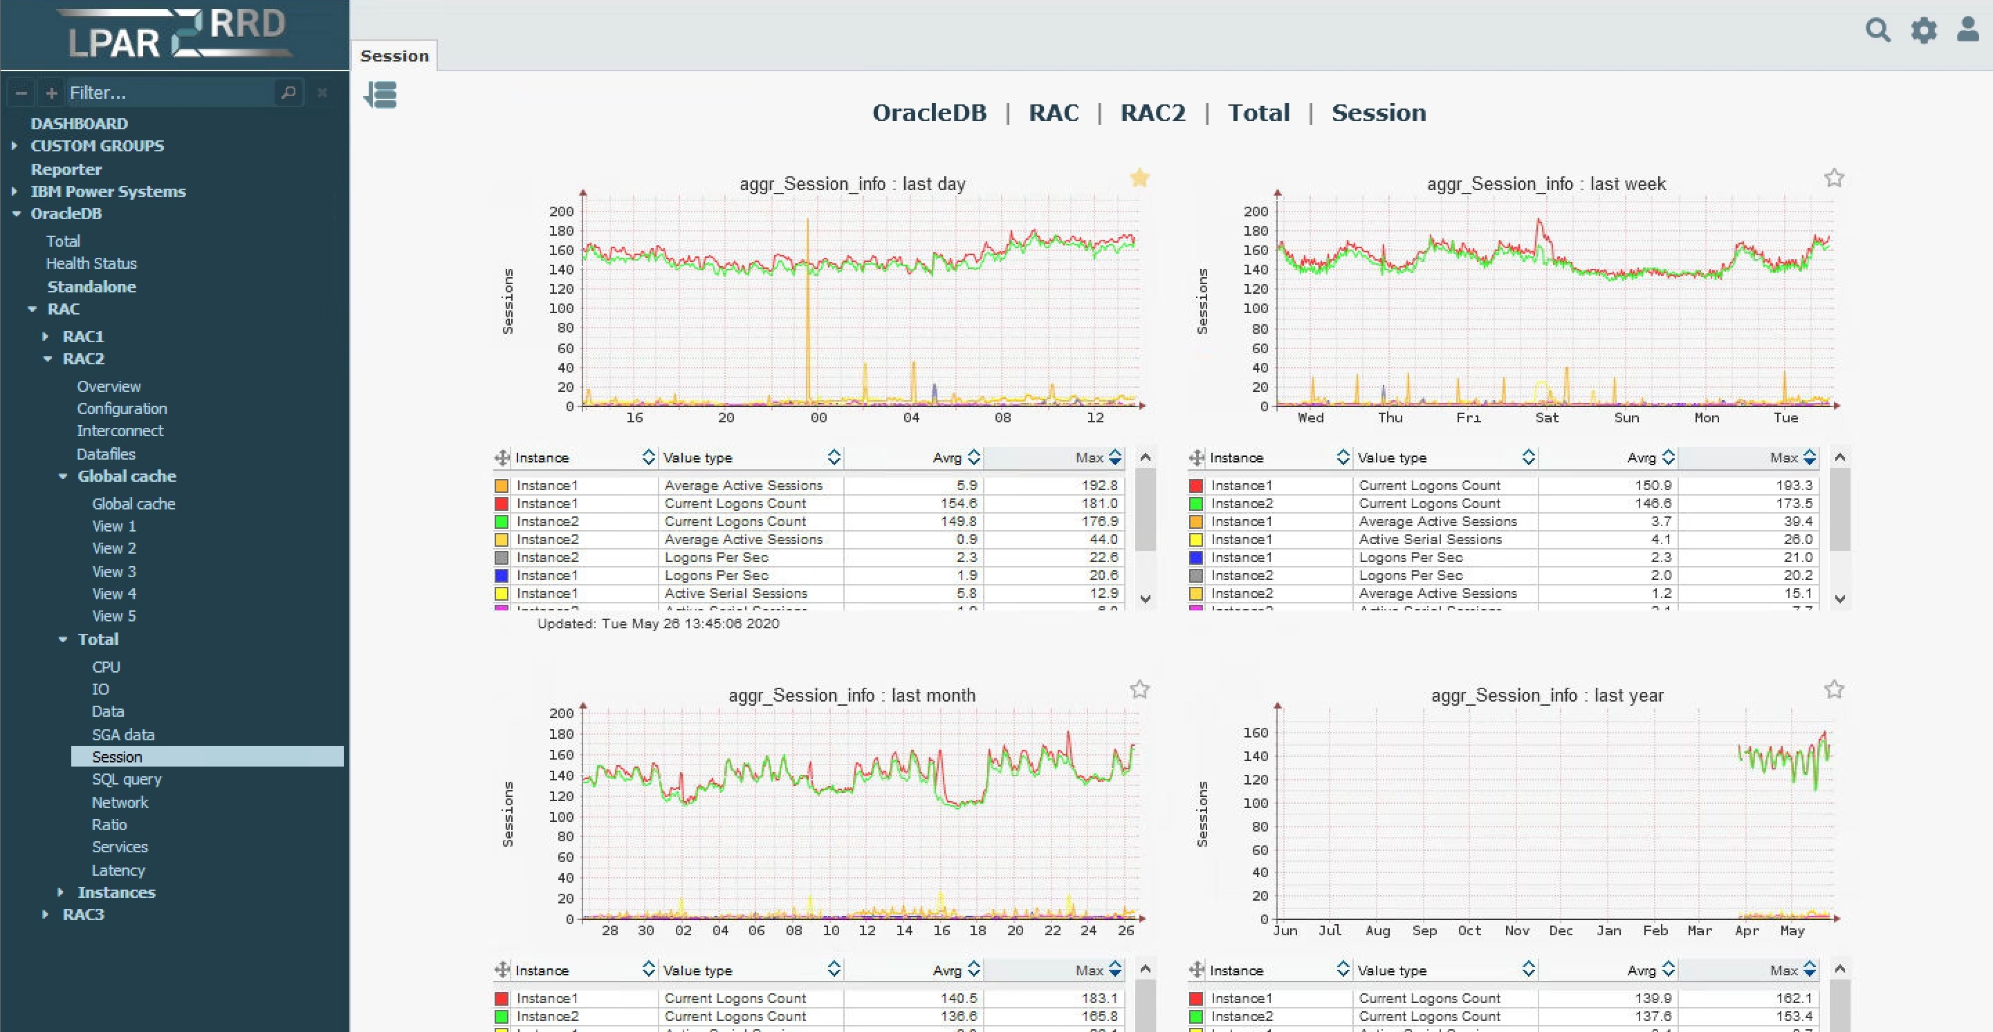Sort last week legend by Instance column
1993x1032 pixels.
[x=1343, y=458]
